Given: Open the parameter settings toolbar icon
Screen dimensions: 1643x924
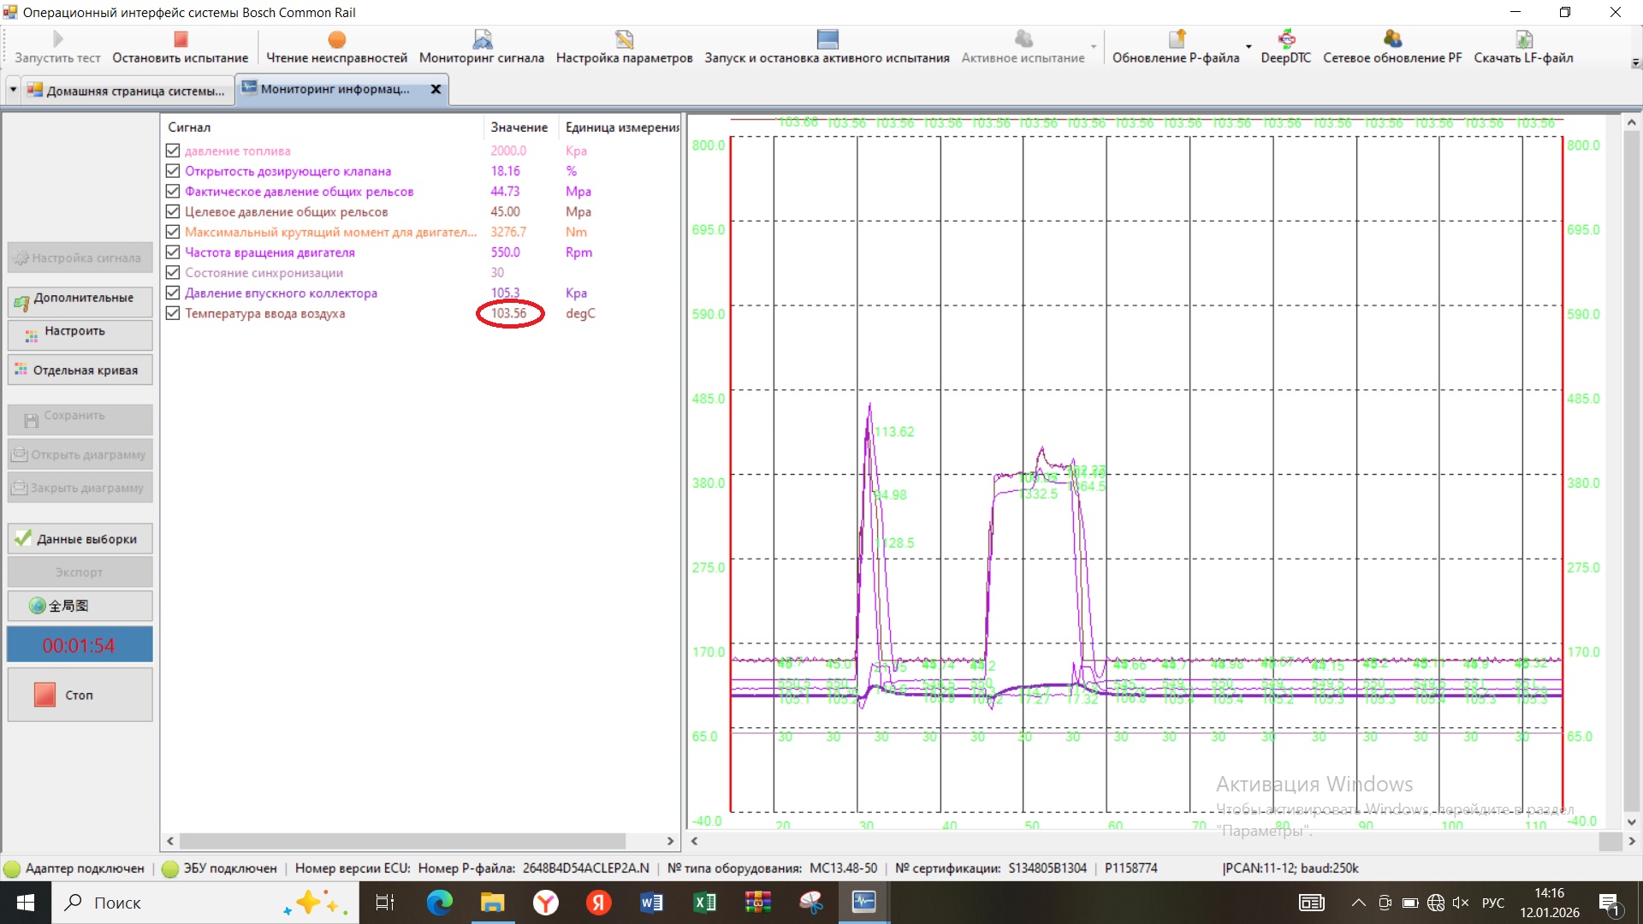Looking at the screenshot, I should [624, 39].
